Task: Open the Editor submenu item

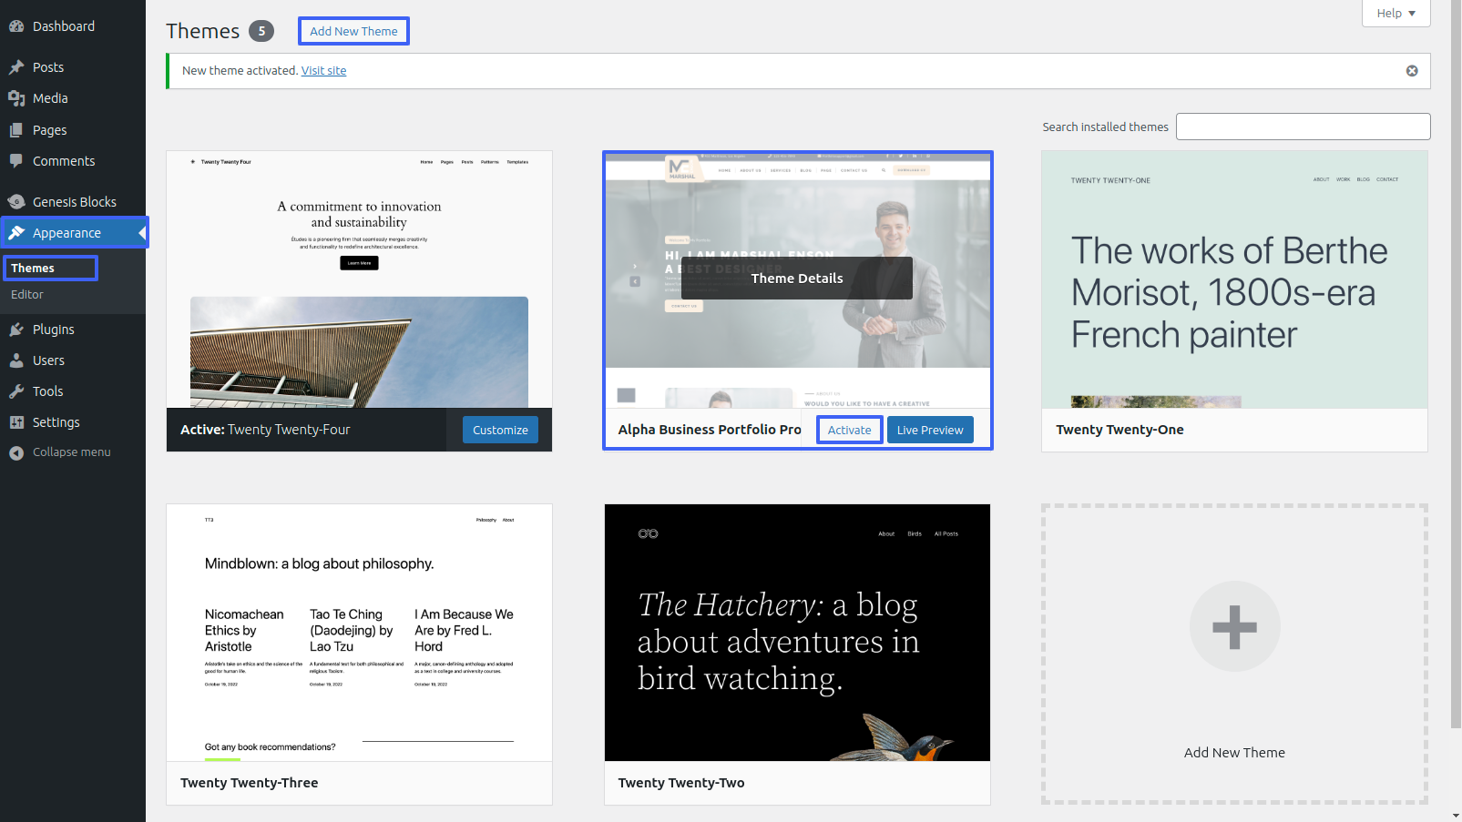Action: pyautogui.click(x=27, y=295)
